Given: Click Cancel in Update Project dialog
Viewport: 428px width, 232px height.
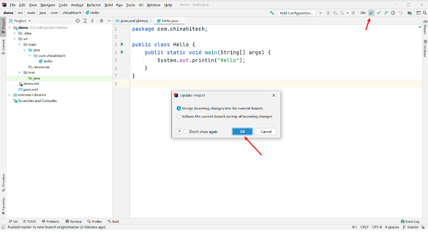Looking at the screenshot, I should click(x=266, y=132).
